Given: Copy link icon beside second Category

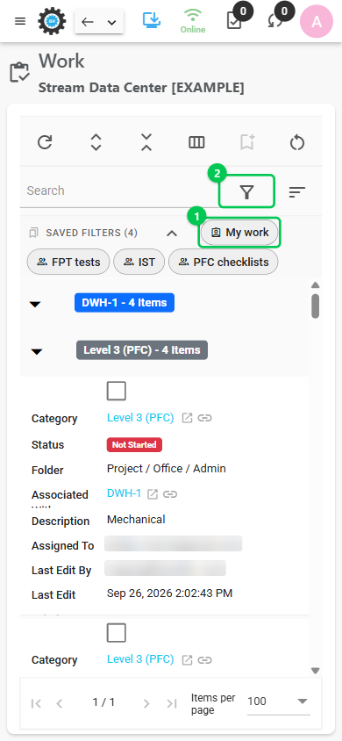Looking at the screenshot, I should (204, 660).
